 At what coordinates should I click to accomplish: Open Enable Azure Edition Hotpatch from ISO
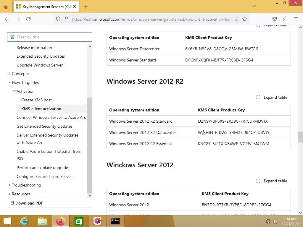(49, 155)
